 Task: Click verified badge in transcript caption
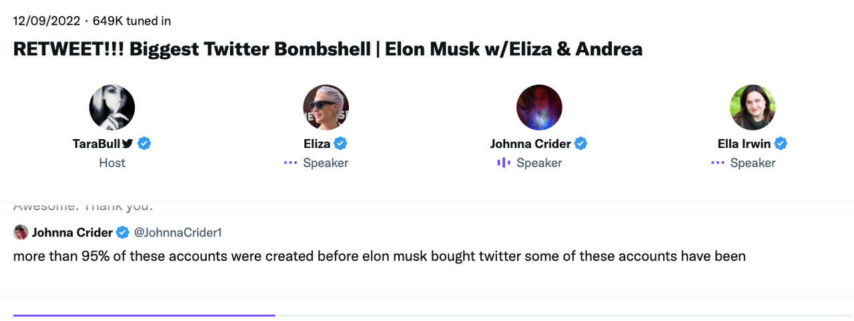click(x=123, y=232)
